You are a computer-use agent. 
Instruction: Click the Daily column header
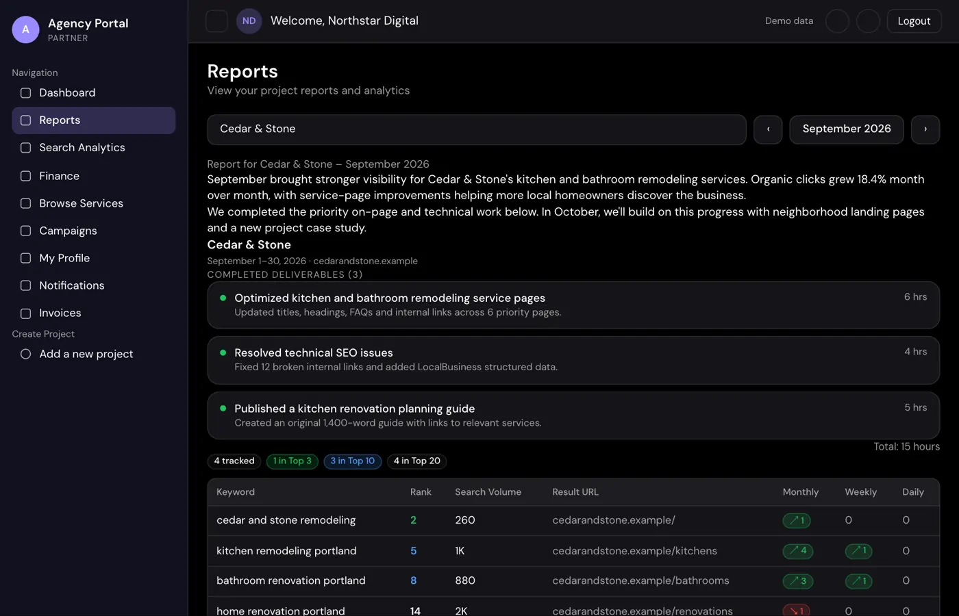click(913, 492)
